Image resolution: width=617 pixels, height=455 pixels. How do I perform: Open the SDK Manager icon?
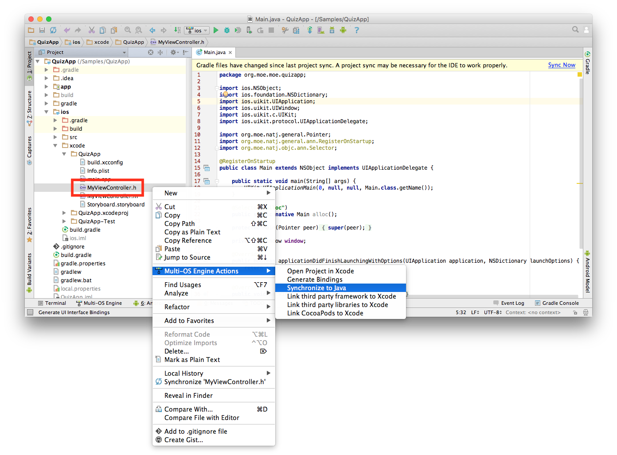(x=332, y=30)
